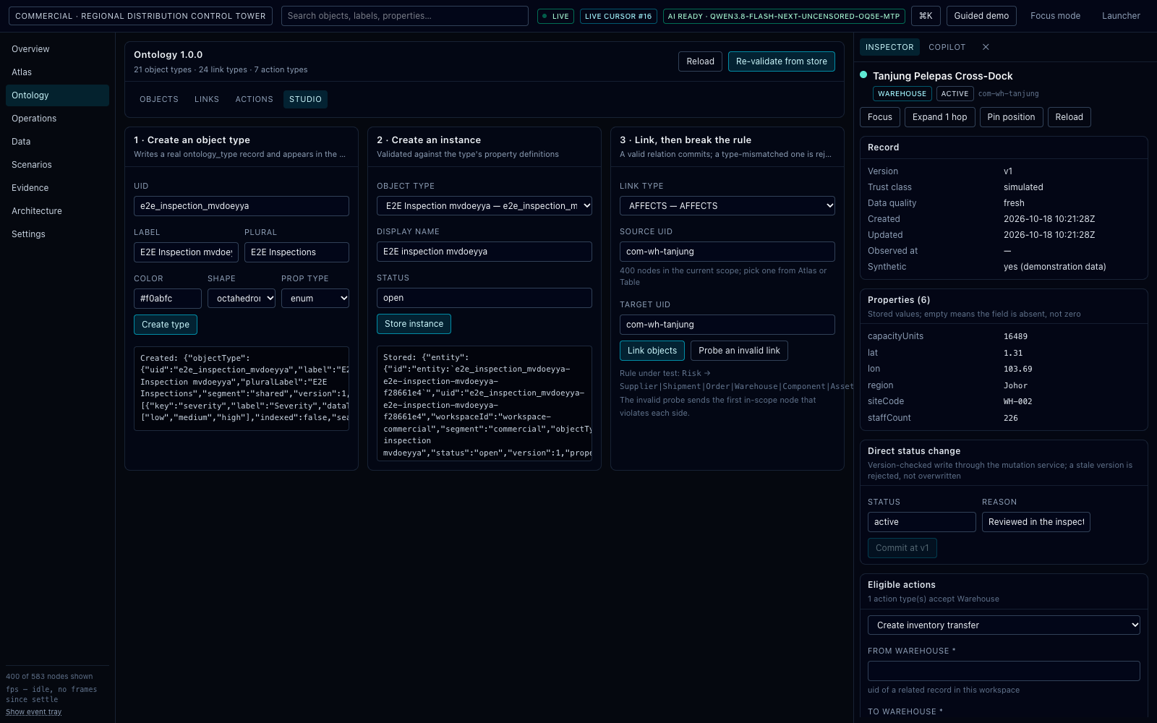Open the Shape dropdown showing octahedron
The image size is (1157, 723).
pyautogui.click(x=242, y=299)
